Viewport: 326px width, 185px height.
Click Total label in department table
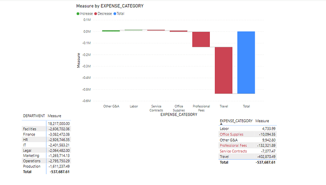click(x=27, y=172)
